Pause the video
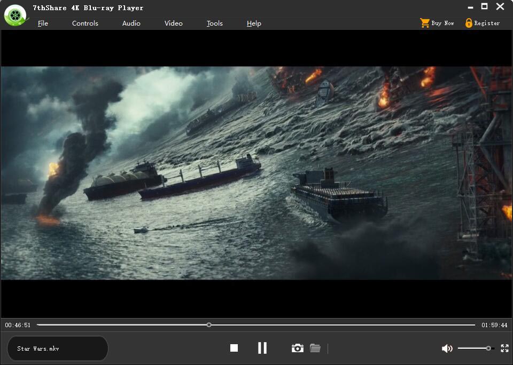 click(262, 348)
